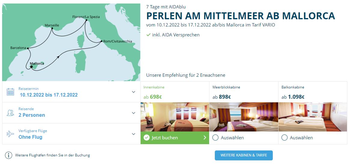350x167 pixels.
Task: Click the Mallorca port marker on map
Action: pos(31,67)
